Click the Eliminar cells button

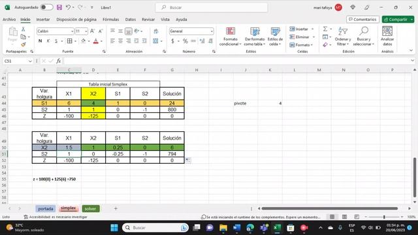[299, 37]
